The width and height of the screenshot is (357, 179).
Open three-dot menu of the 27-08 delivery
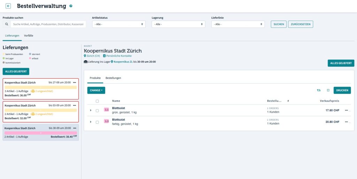pyautogui.click(x=74, y=83)
